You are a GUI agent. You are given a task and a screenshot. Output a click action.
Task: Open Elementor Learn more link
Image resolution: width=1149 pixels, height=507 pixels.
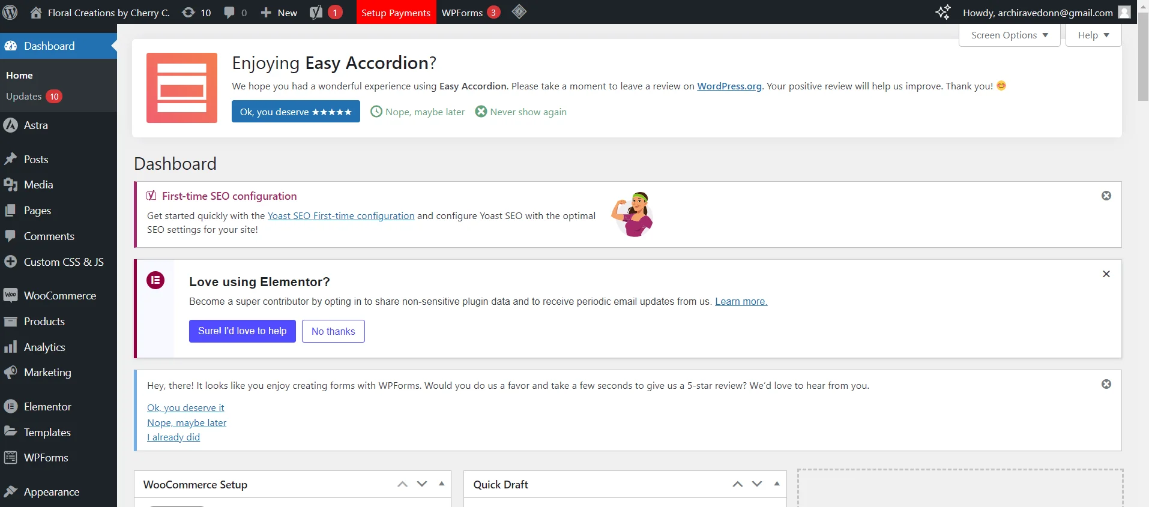741,301
